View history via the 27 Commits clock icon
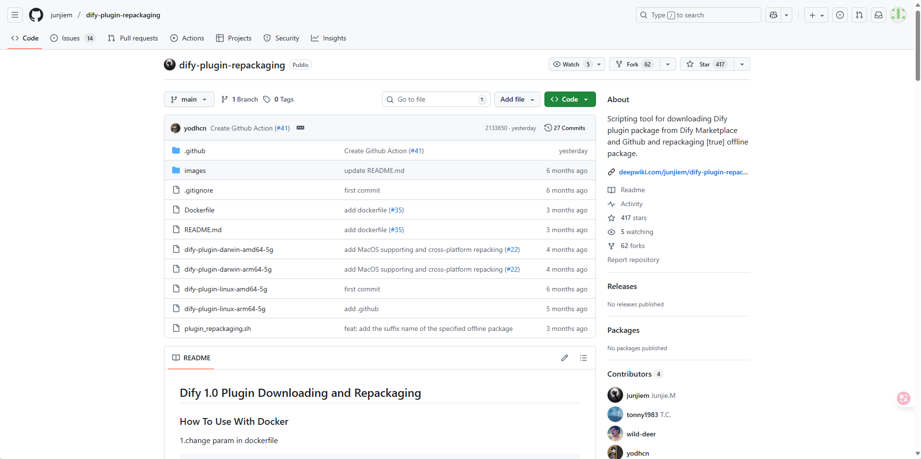This screenshot has width=921, height=459. [x=565, y=128]
